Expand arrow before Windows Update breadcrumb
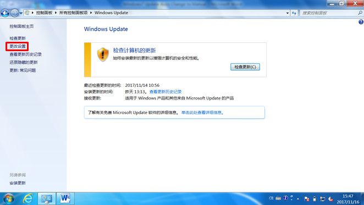 91,13
